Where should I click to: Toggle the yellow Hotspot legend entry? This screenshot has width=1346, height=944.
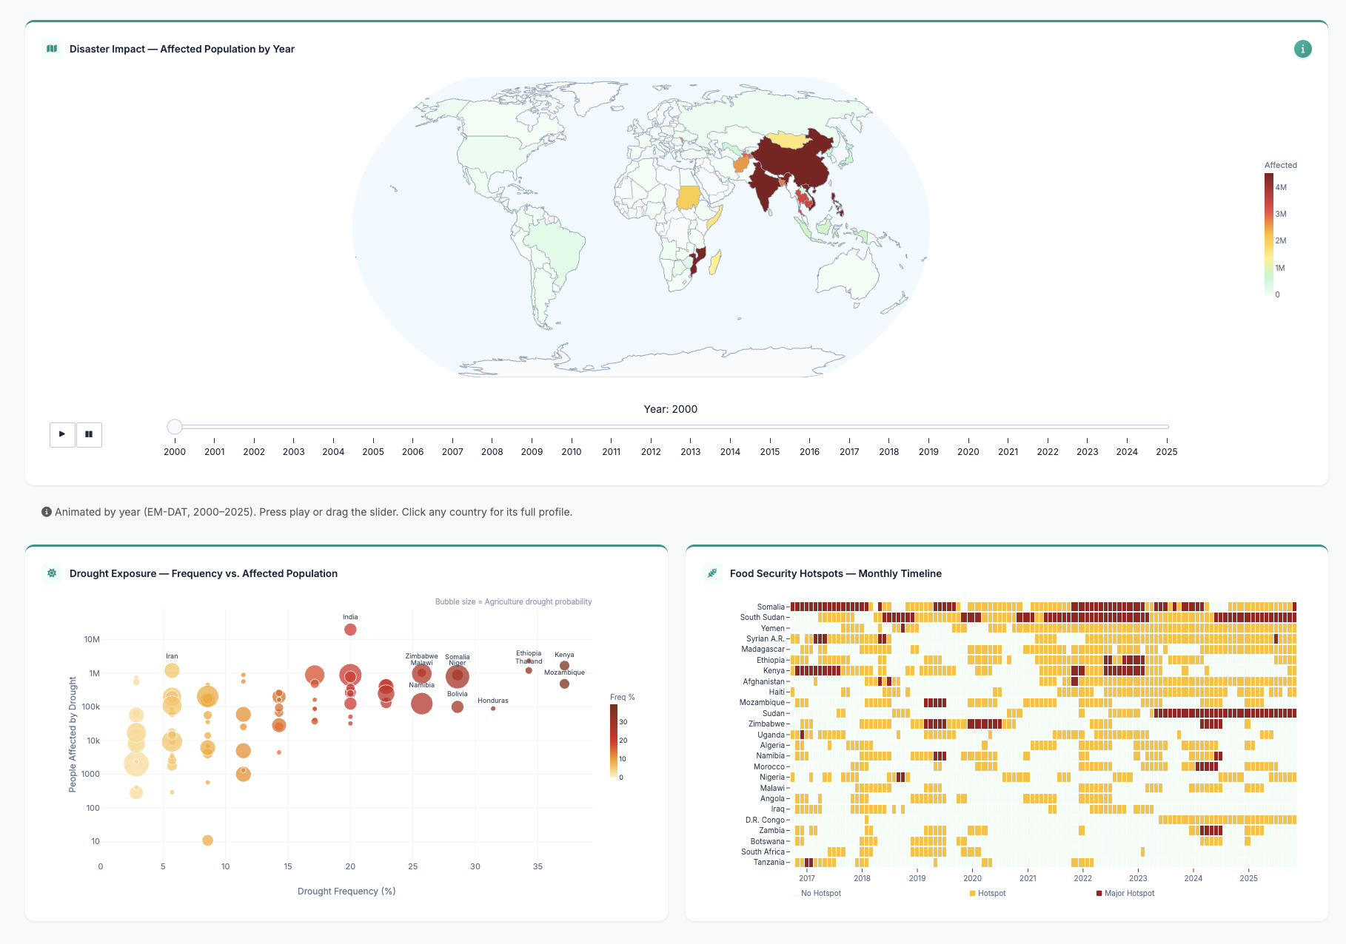pyautogui.click(x=985, y=893)
